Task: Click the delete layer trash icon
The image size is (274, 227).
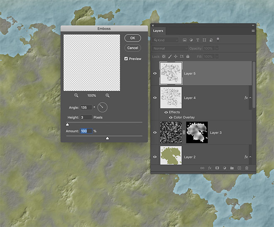Action: 247,168
